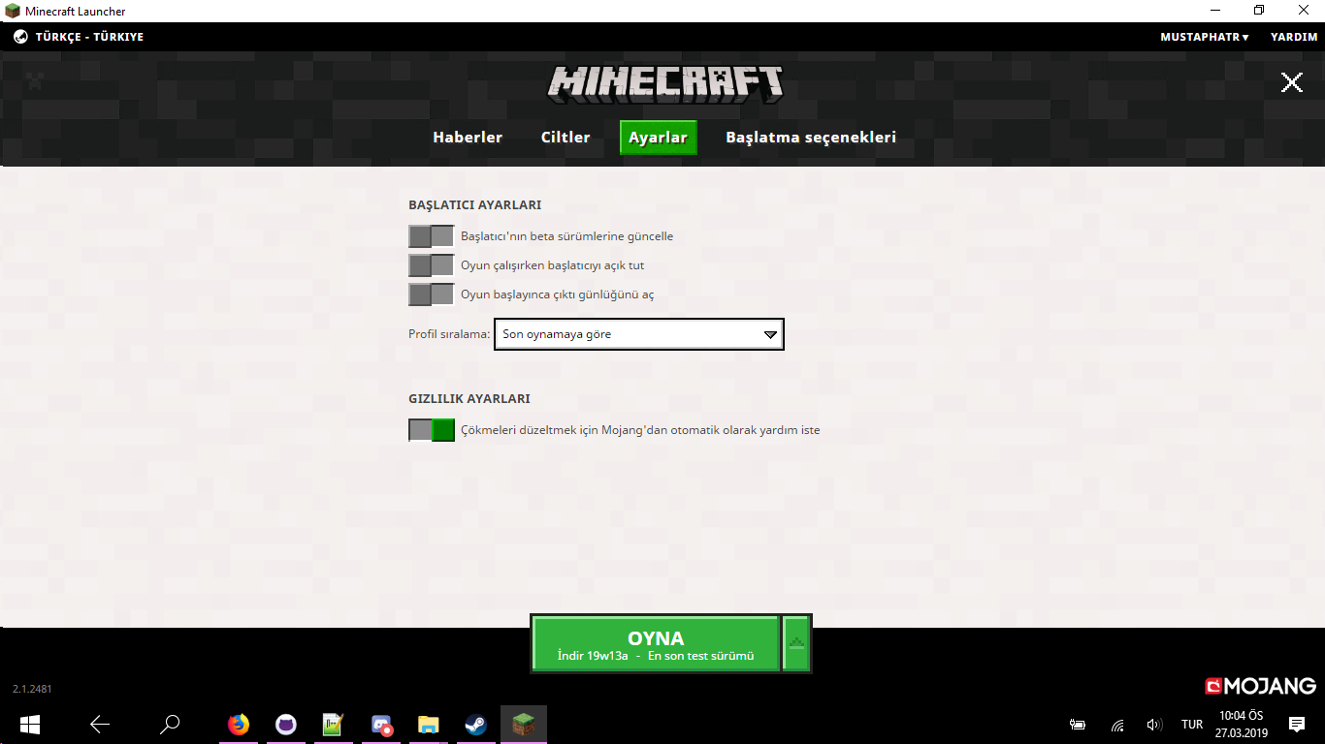Switch to the Haberler tab
Image resolution: width=1325 pixels, height=744 pixels.
(468, 138)
